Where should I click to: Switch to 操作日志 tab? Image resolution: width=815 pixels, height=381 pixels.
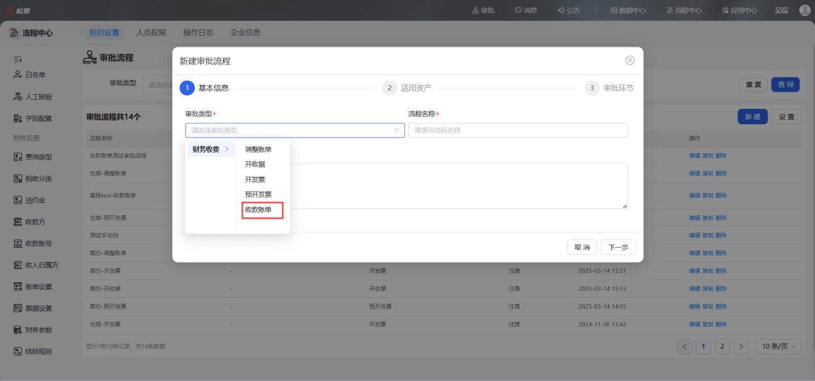click(x=198, y=33)
